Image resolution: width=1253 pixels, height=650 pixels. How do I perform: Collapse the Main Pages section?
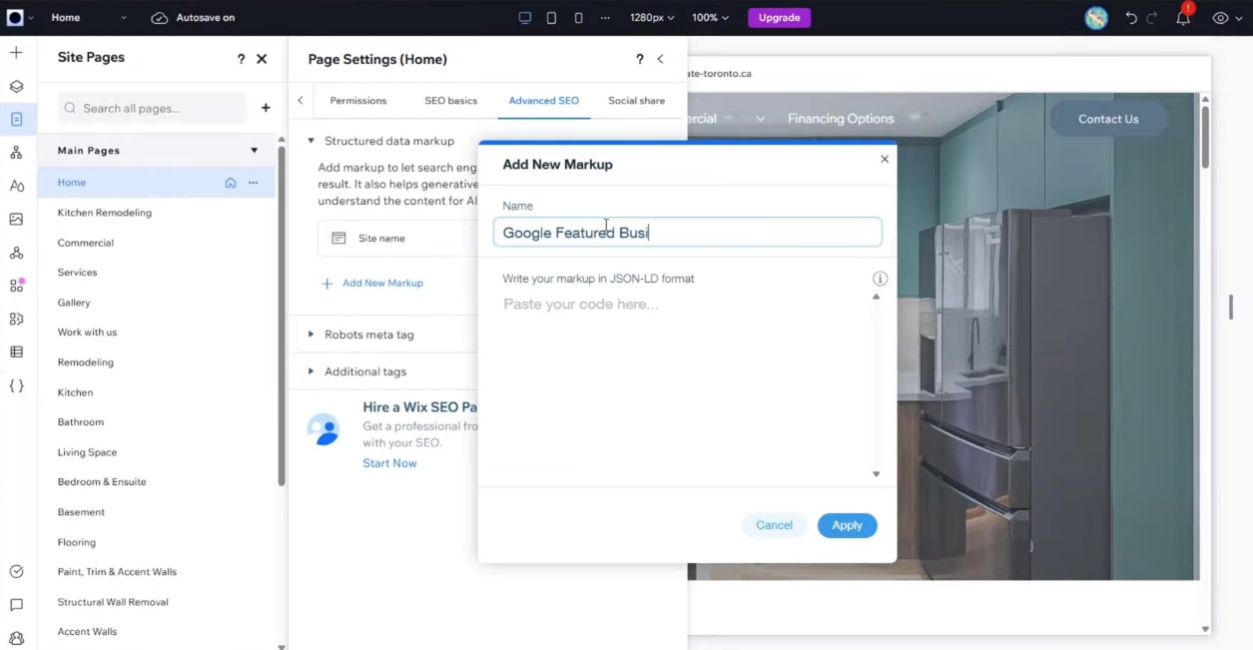pyautogui.click(x=254, y=151)
